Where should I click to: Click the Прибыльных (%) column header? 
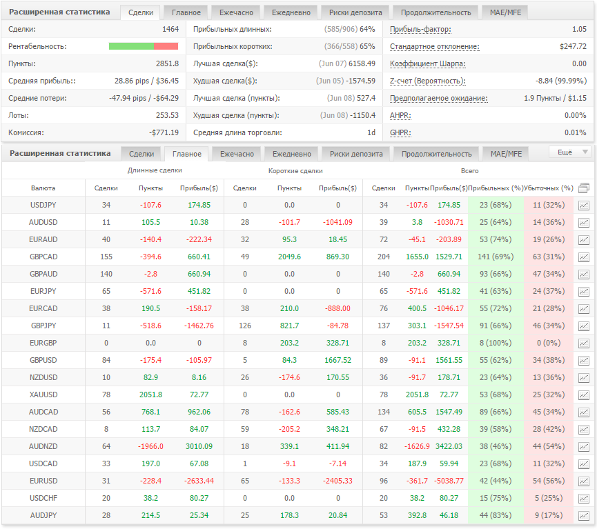click(x=495, y=188)
